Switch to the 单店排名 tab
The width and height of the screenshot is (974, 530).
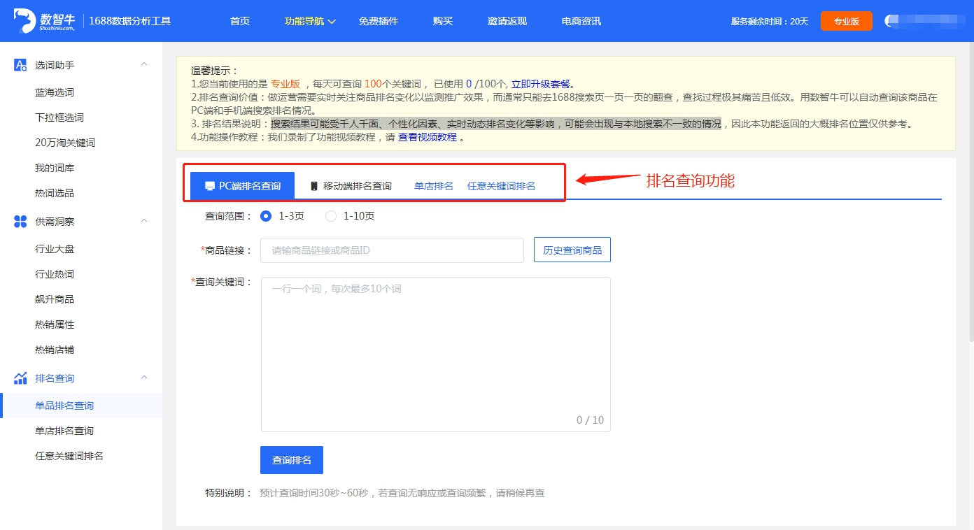pos(433,185)
